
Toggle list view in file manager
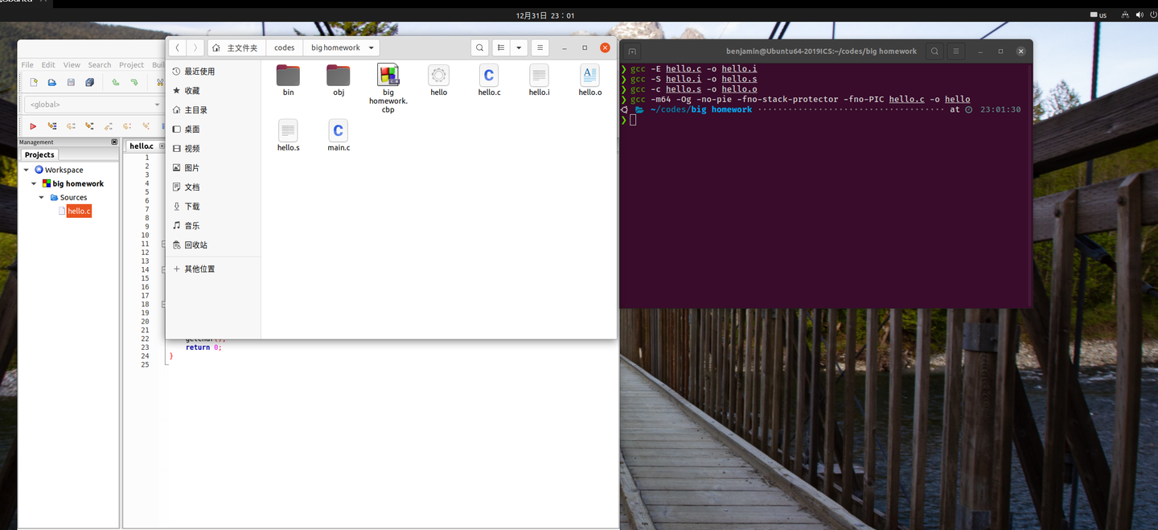tap(501, 47)
